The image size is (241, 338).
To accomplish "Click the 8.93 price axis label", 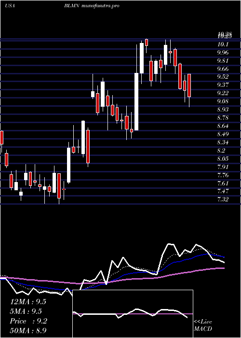I will [224, 110].
